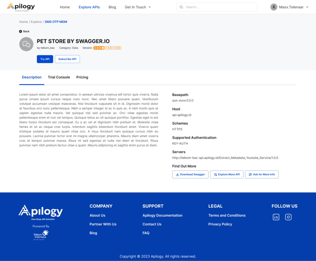Click the footer Apilogy logo

click(x=41, y=213)
